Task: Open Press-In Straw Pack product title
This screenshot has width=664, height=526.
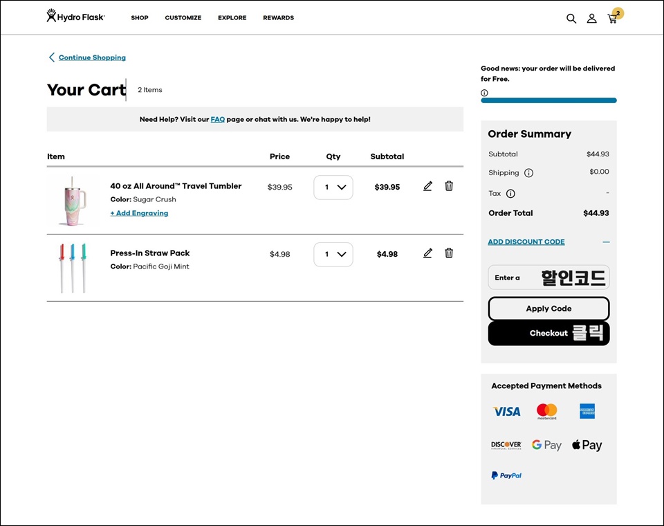Action: [150, 253]
